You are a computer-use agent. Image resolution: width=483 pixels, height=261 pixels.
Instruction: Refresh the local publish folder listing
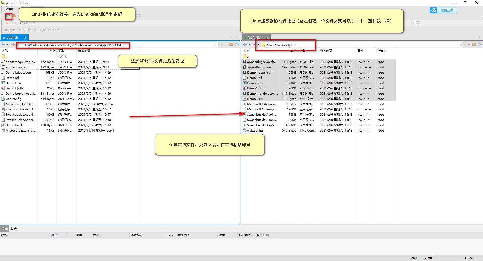pos(237,45)
